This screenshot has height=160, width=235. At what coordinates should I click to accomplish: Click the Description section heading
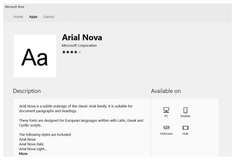pos(27,91)
